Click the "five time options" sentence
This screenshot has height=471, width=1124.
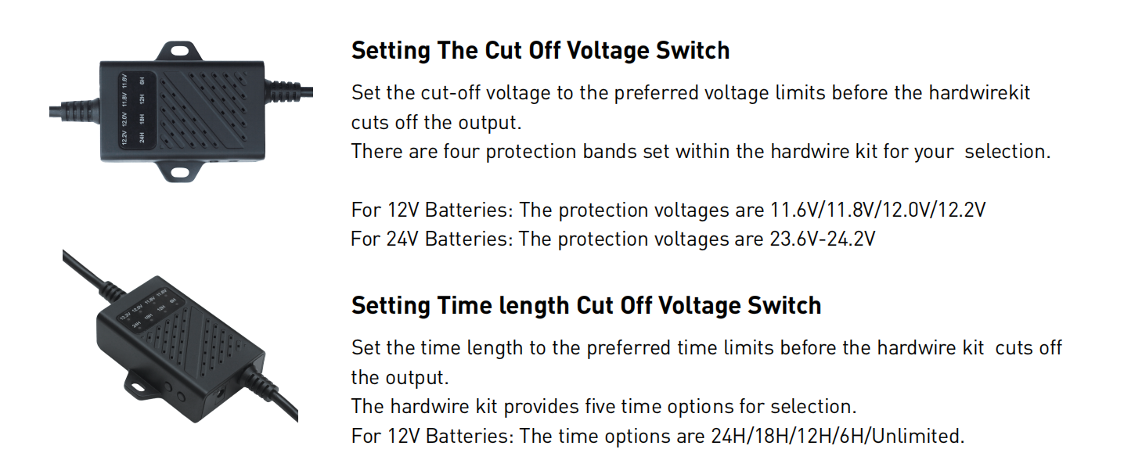(604, 407)
